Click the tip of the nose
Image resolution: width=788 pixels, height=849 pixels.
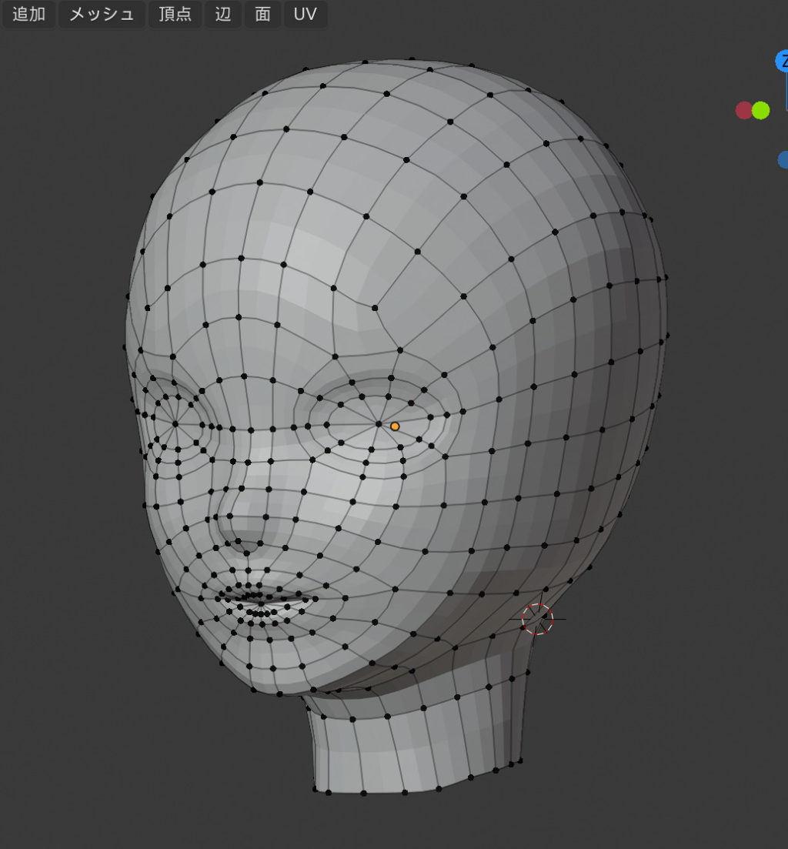point(233,527)
